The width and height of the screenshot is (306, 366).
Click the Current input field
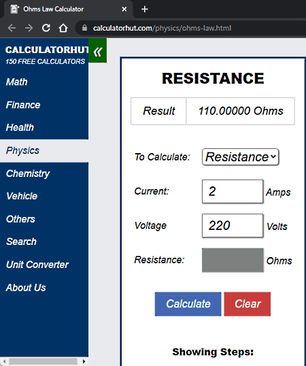click(233, 191)
